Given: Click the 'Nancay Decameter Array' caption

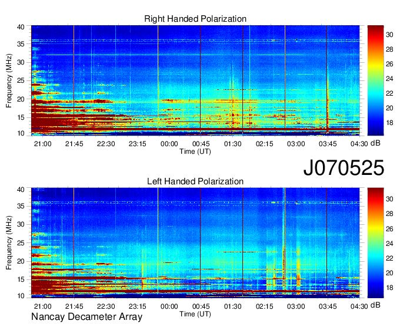Looking at the screenshot, I should pos(86,317).
